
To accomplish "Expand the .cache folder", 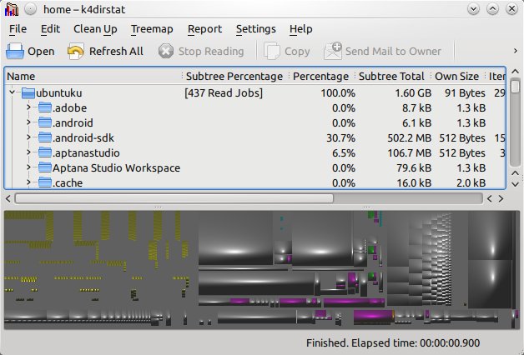I will (x=28, y=182).
